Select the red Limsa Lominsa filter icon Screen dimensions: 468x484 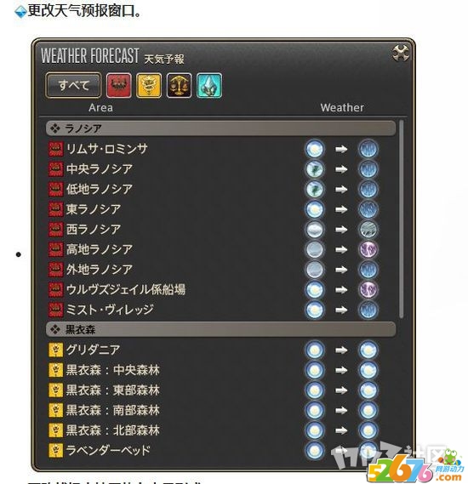pyautogui.click(x=119, y=85)
